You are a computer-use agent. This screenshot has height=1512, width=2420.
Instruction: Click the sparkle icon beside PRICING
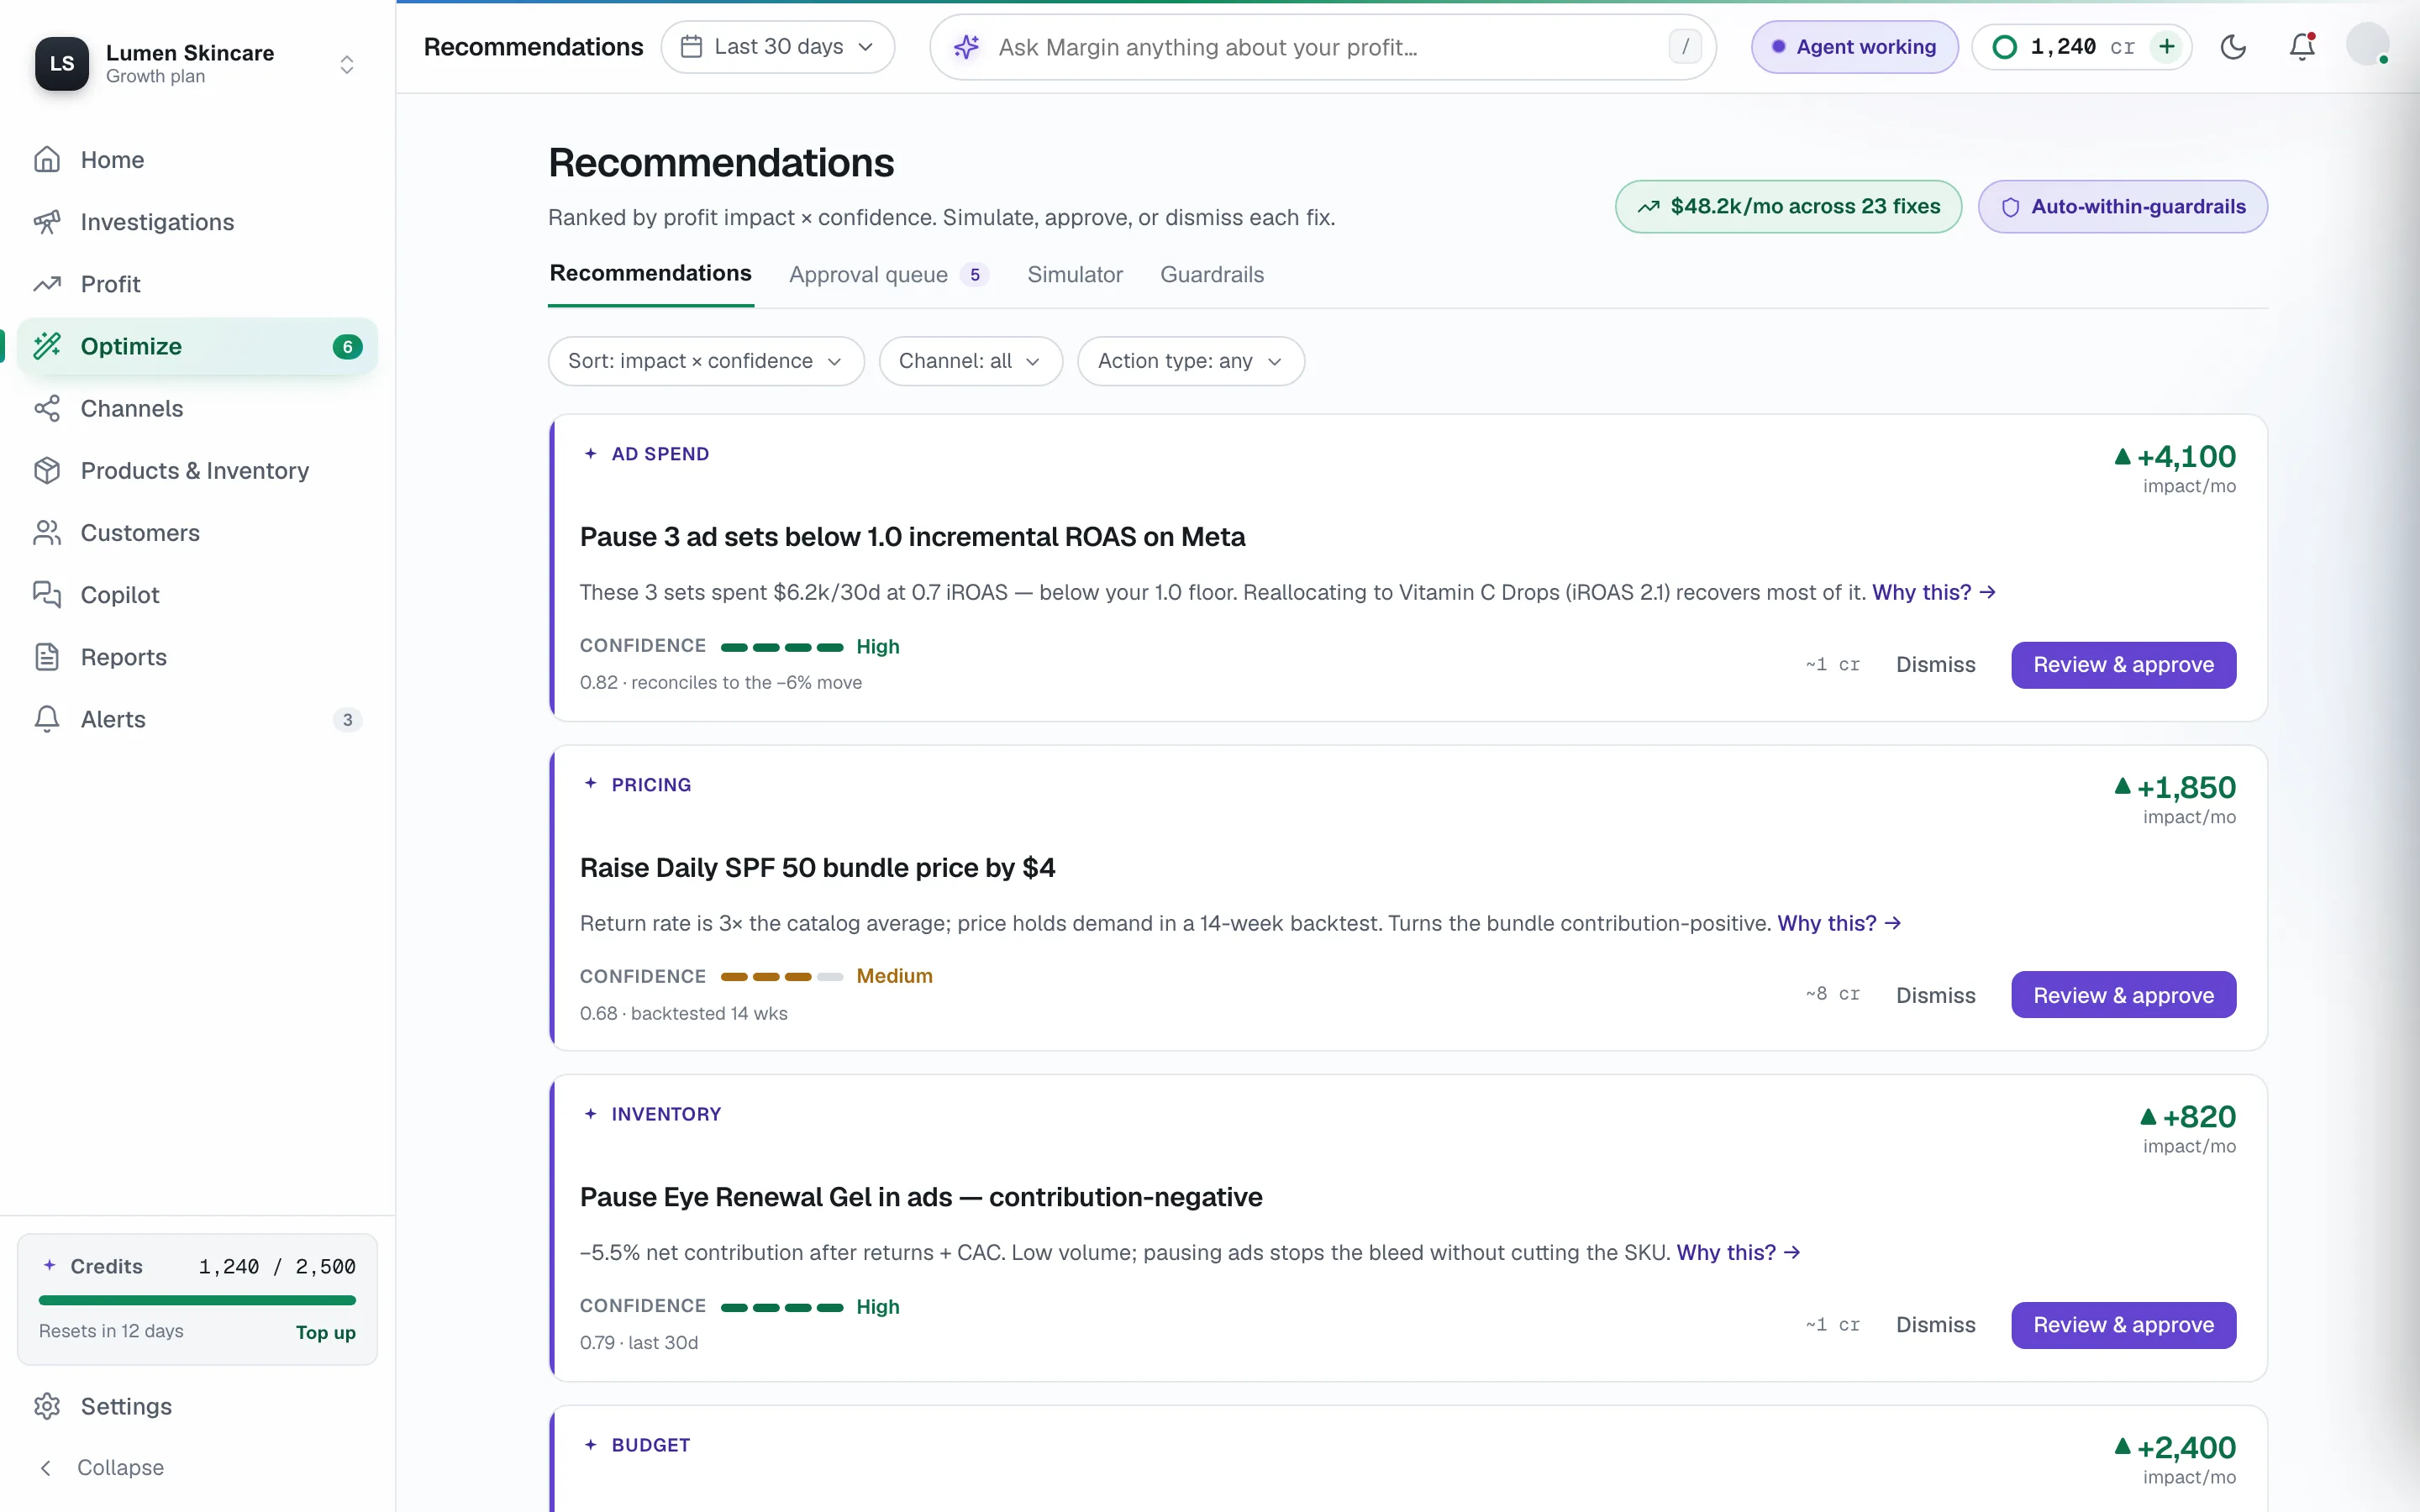pos(591,784)
